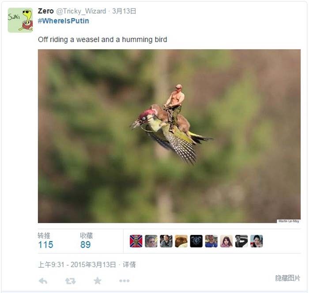
Task: Open the 详情 details link
Action: pos(129,265)
